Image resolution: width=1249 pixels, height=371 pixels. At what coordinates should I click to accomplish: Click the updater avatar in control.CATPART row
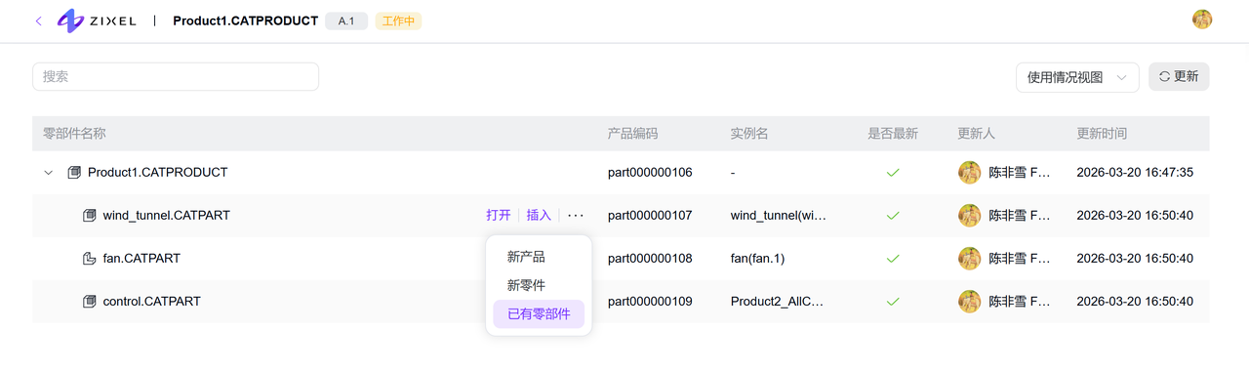coord(969,302)
